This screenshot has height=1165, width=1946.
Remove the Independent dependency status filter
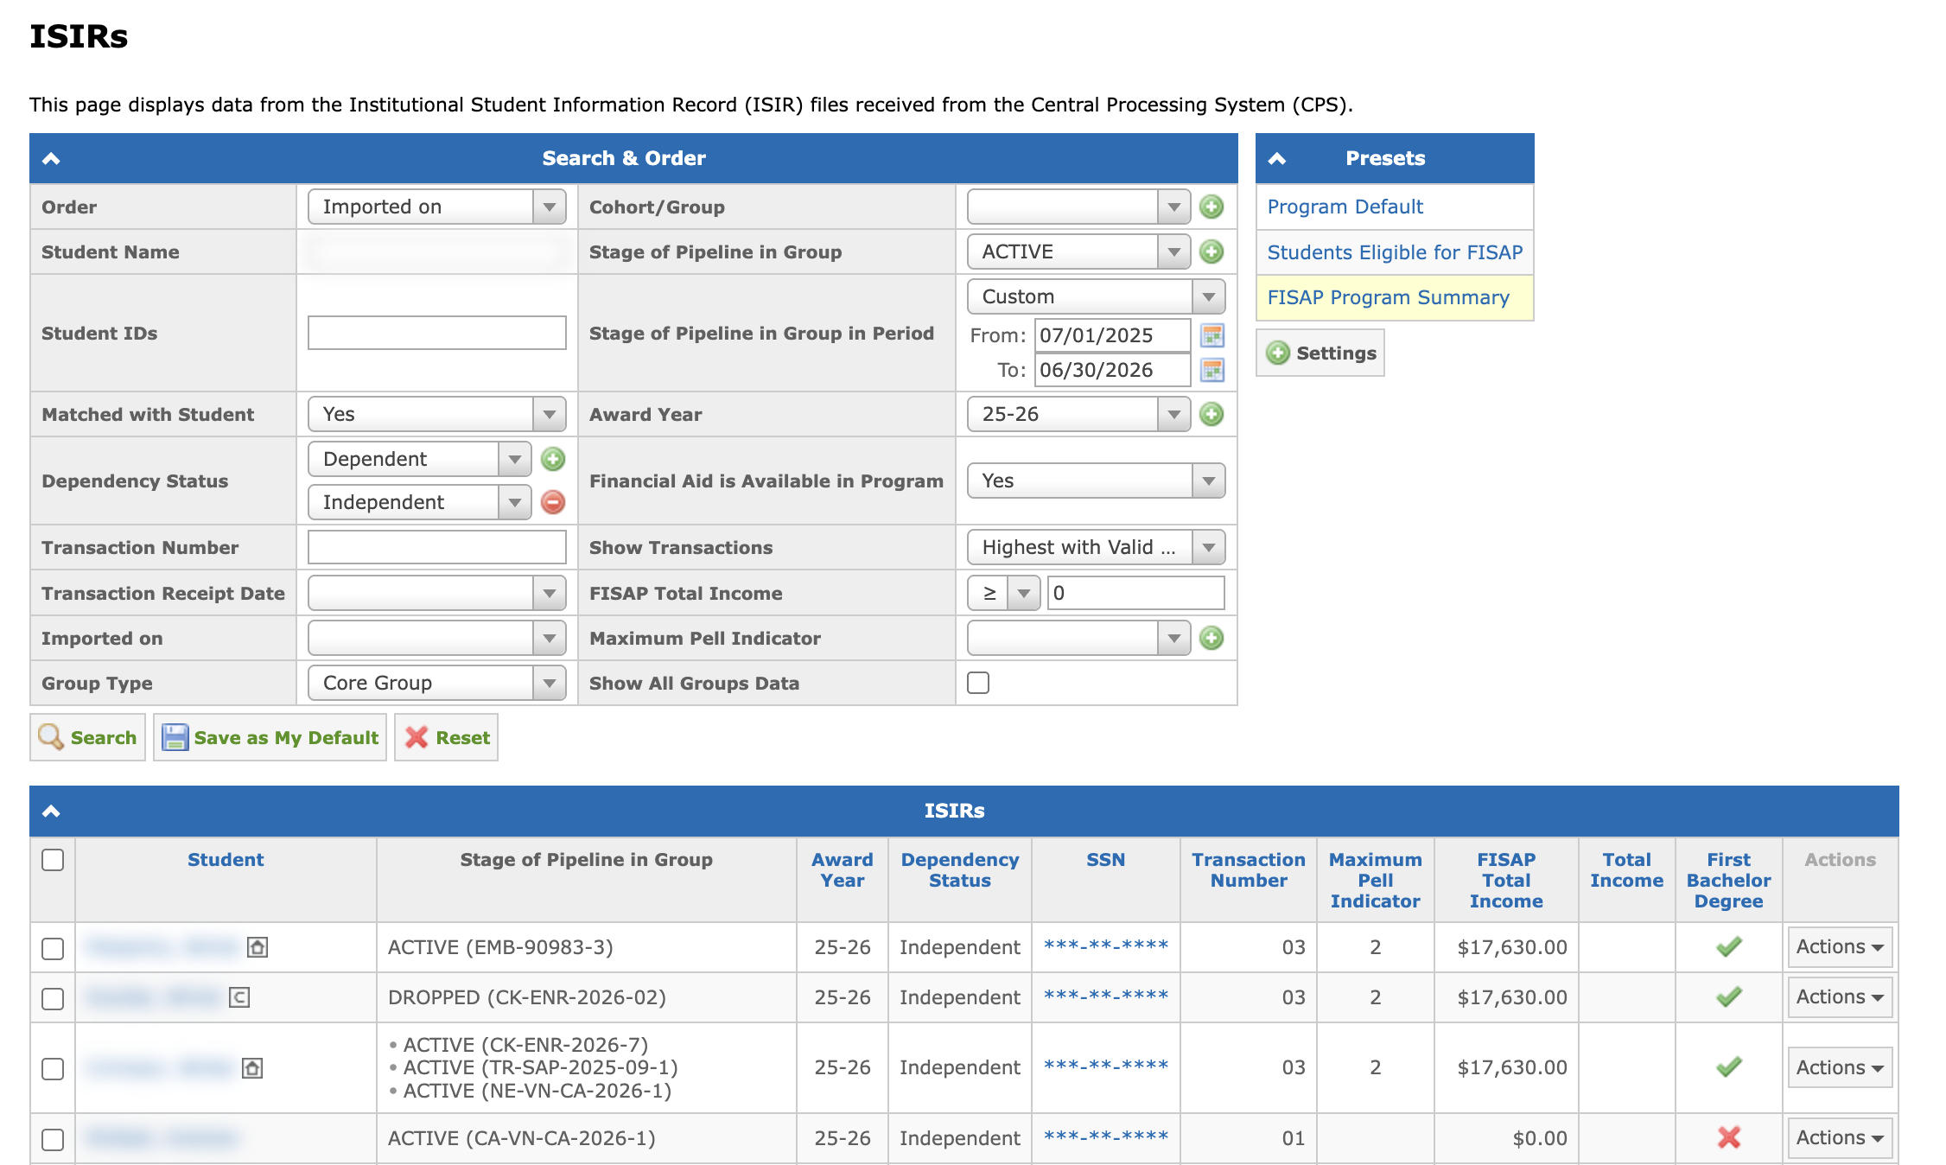click(x=553, y=502)
